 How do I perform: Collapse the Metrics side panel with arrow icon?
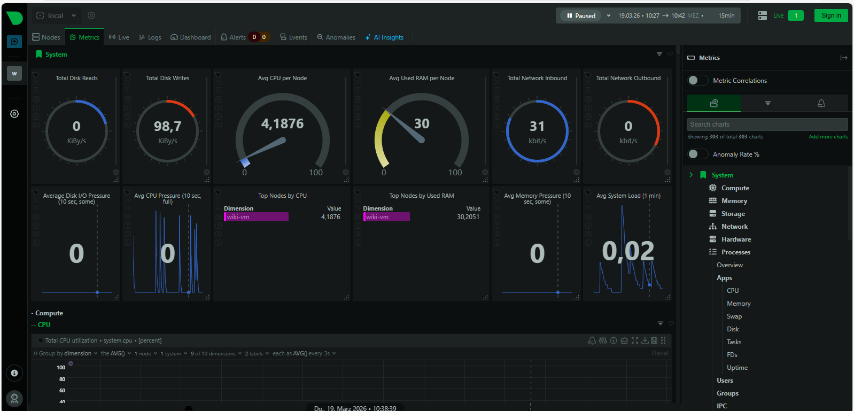point(843,58)
